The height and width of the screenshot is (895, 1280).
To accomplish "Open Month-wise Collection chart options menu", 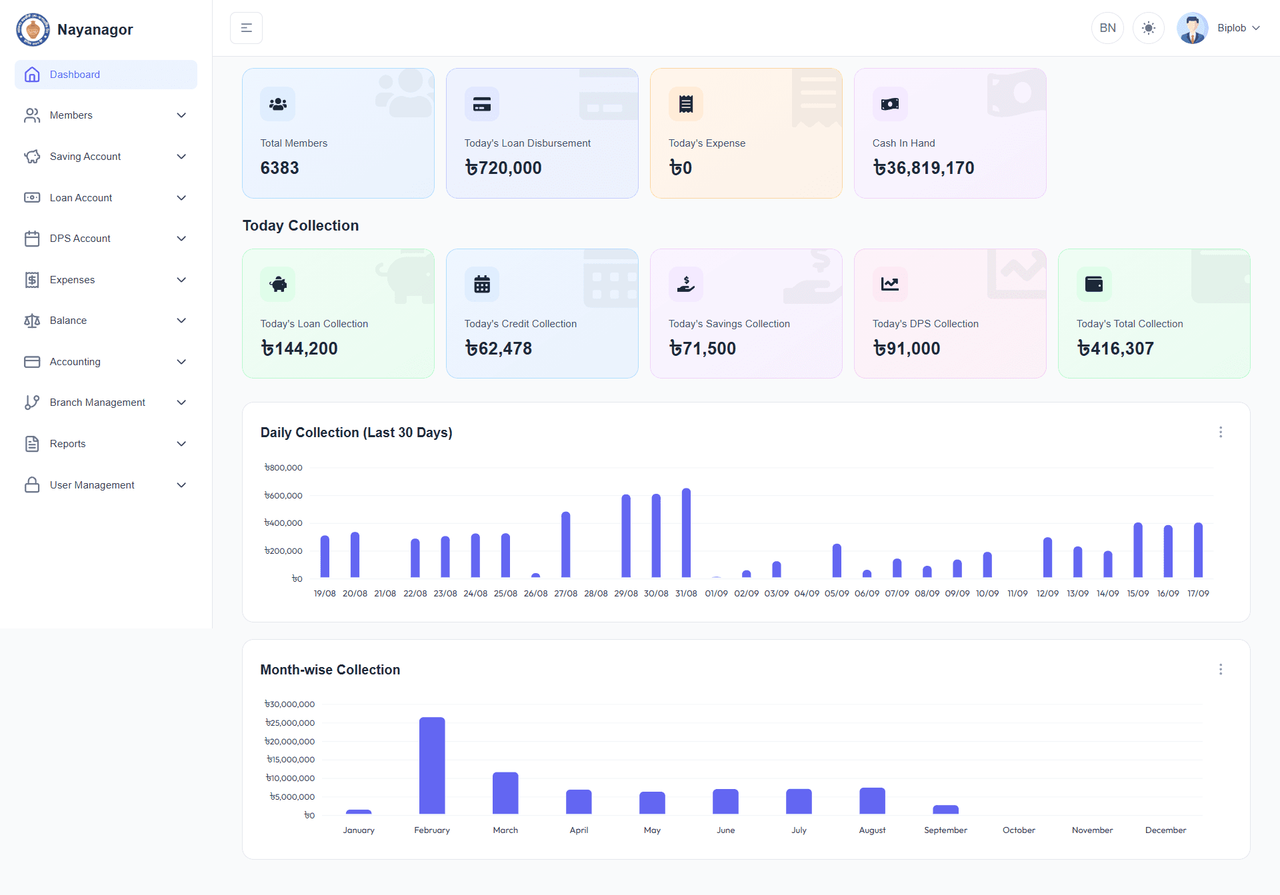I will [x=1221, y=670].
